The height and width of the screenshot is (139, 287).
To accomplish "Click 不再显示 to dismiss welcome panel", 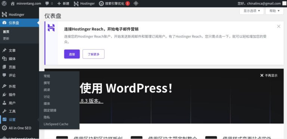I will [x=269, y=75].
